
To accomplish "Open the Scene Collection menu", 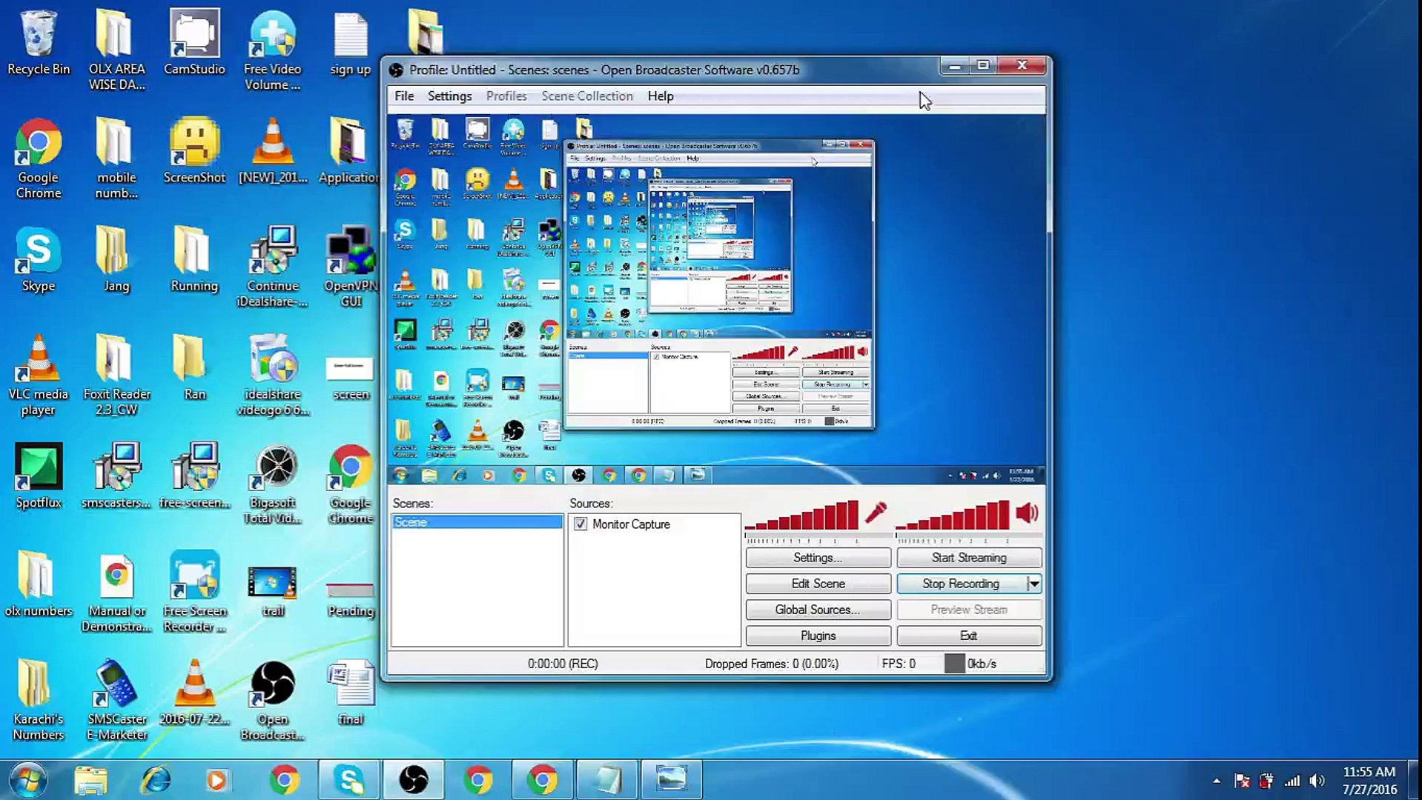I will (587, 96).
